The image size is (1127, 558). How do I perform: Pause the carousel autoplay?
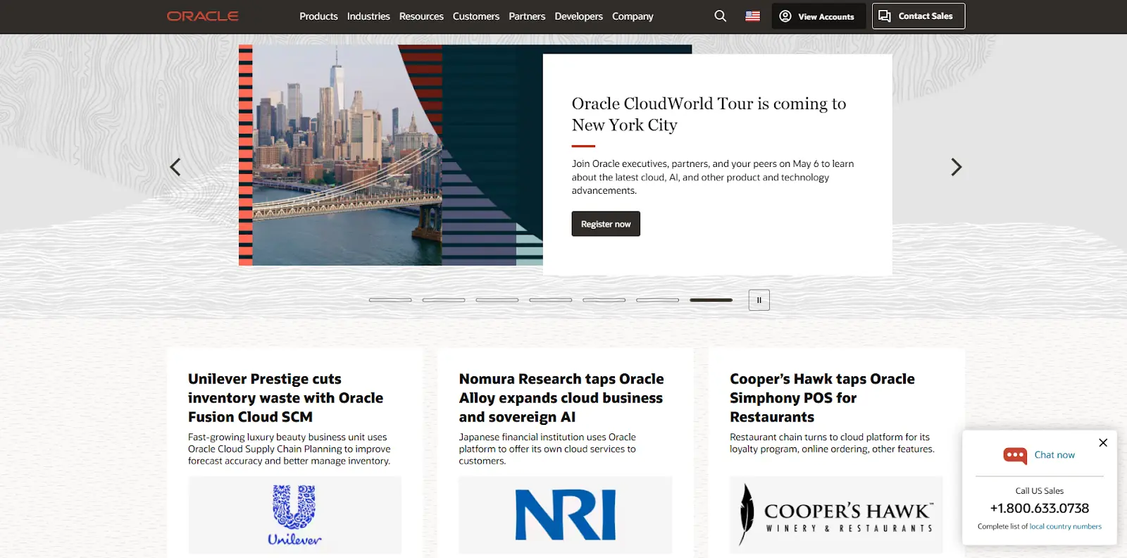coord(759,300)
